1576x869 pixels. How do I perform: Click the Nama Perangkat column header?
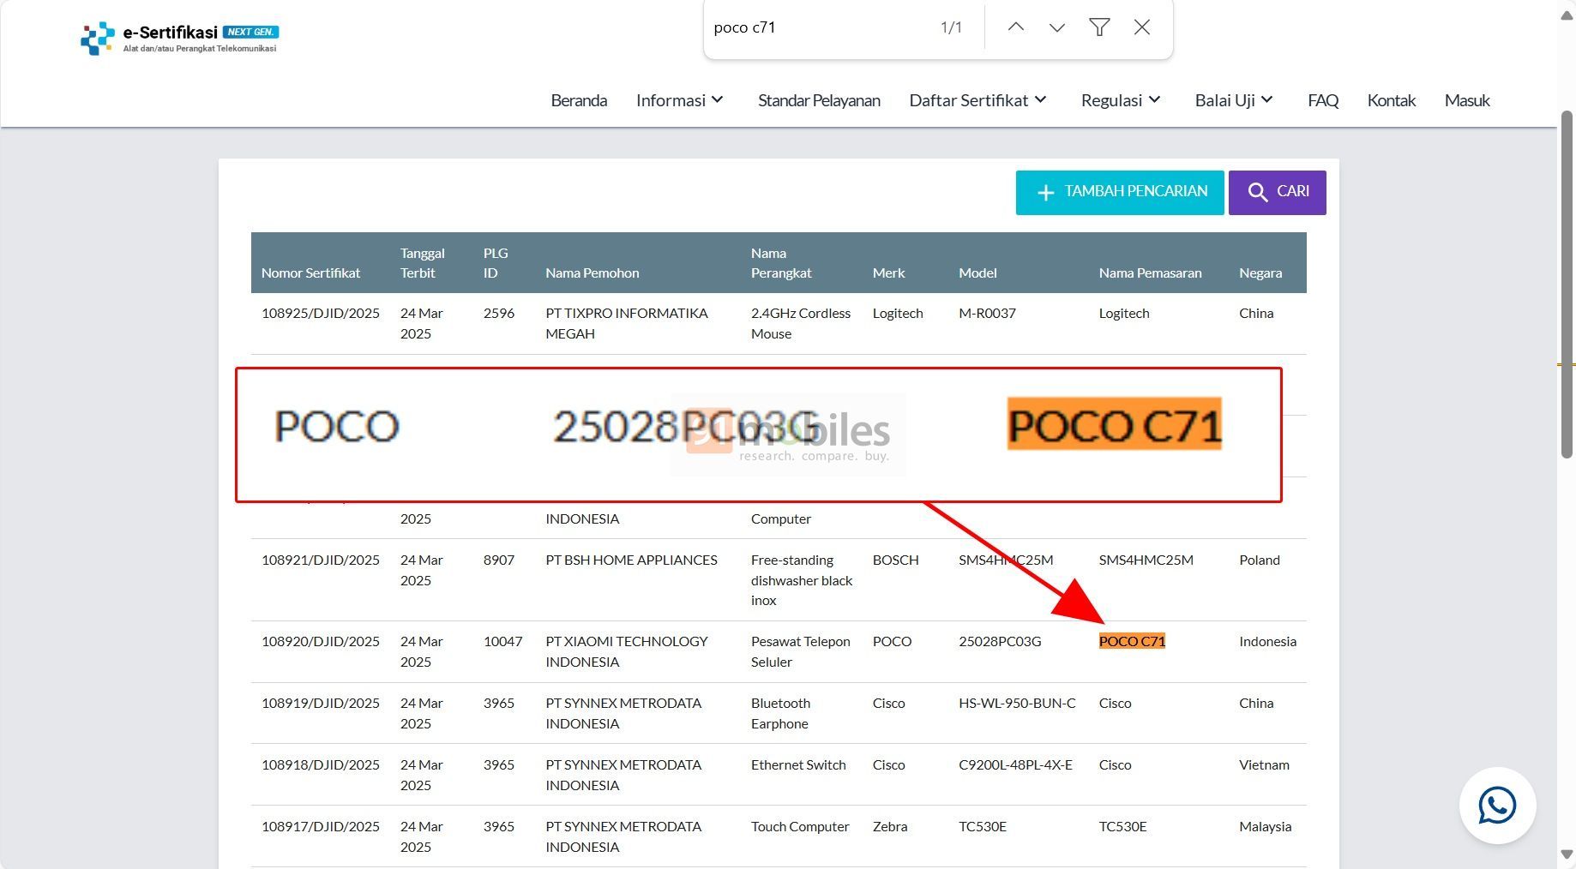780,262
